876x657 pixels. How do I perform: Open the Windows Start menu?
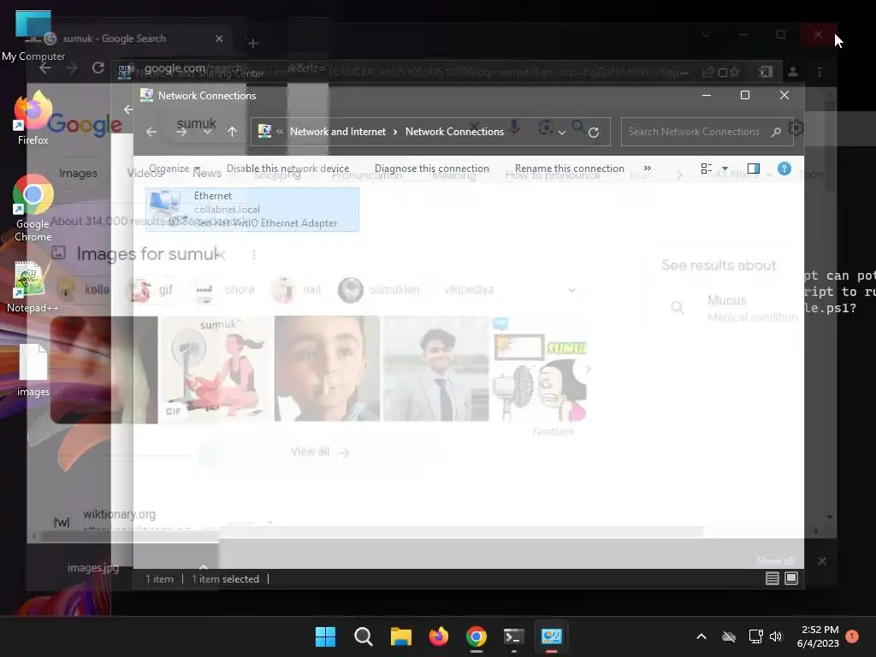pyautogui.click(x=325, y=636)
